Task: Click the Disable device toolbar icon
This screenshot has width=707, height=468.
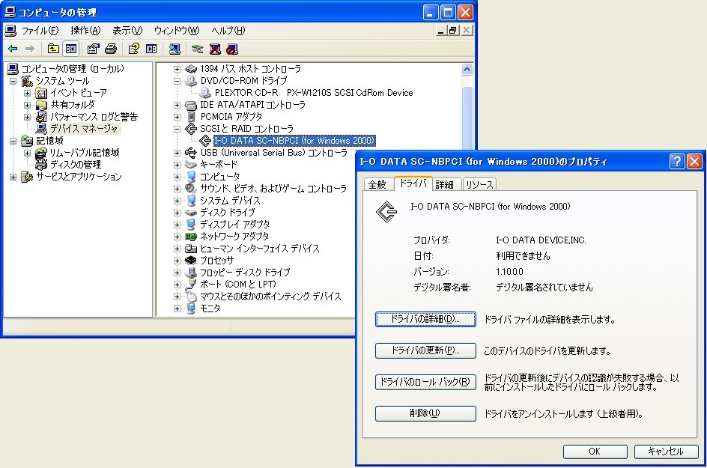Action: pos(231,48)
